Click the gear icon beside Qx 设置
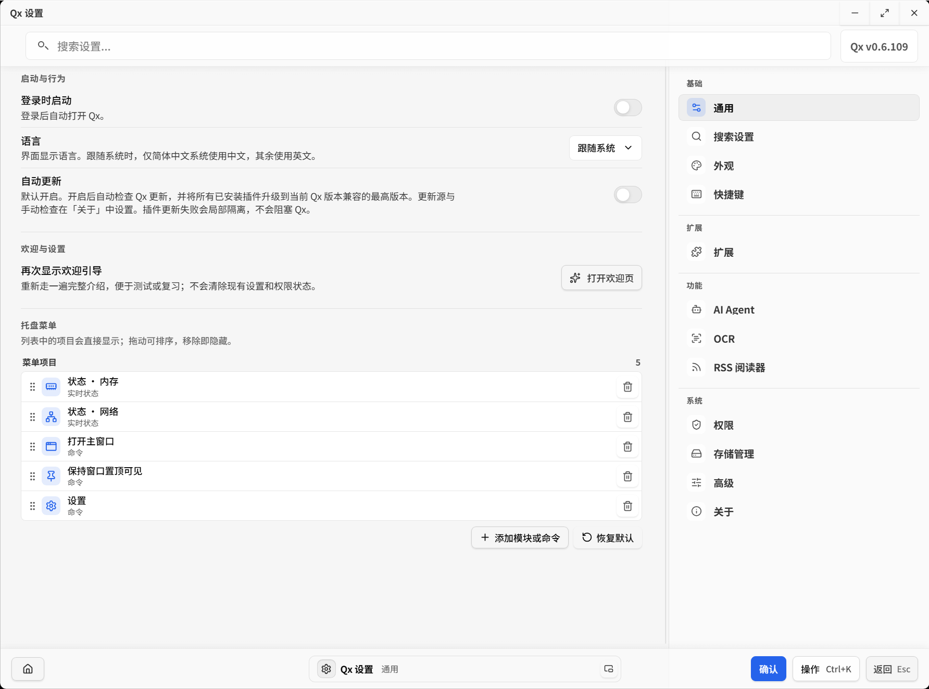 coord(327,669)
